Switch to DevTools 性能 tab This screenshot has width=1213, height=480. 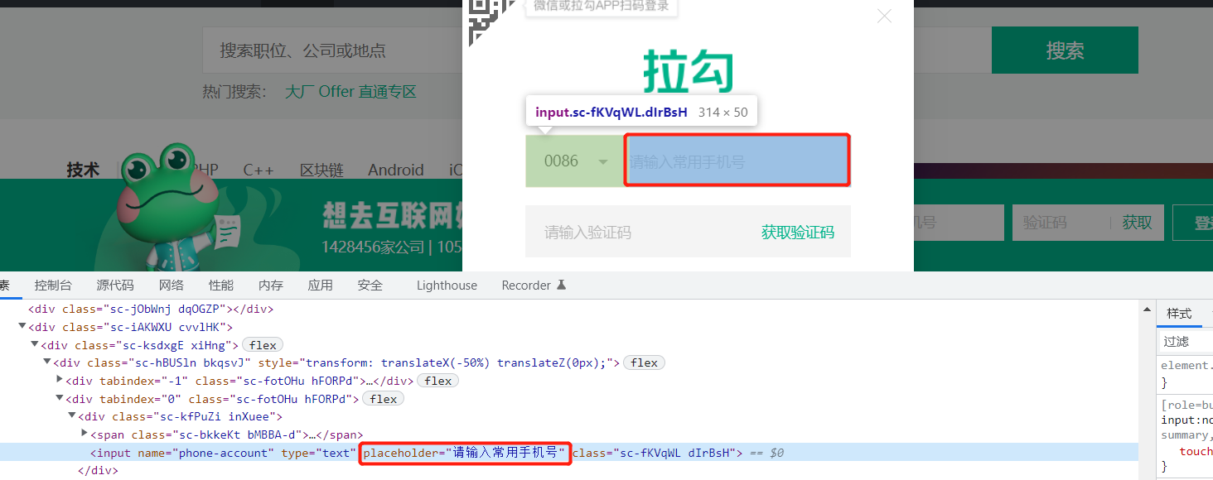tap(221, 286)
